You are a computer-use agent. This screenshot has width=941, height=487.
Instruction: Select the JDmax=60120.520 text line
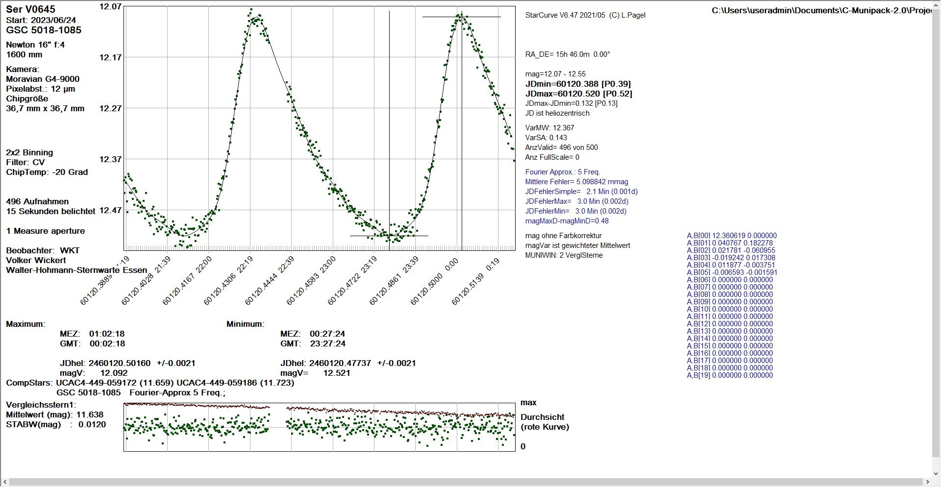coord(579,94)
